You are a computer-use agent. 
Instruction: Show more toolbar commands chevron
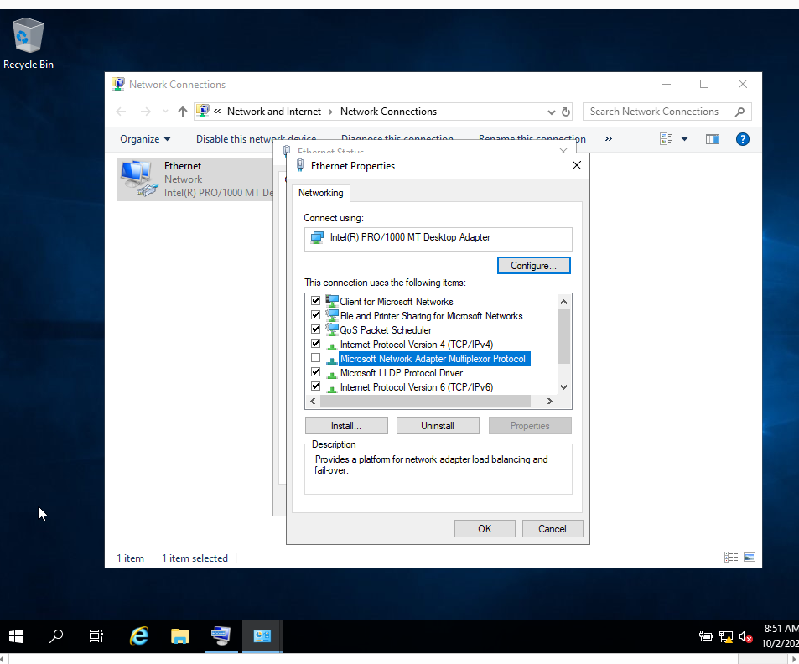[609, 138]
